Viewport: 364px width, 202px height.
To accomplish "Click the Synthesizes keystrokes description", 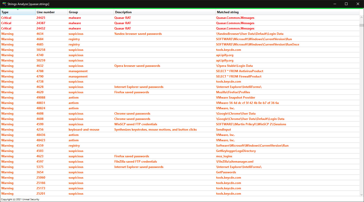I will pos(155,130).
